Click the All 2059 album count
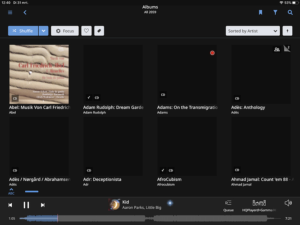Viewport: 300px width, 225px height. click(150, 12)
